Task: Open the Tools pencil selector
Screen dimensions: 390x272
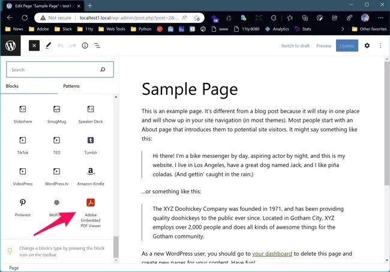Action: 48,46
